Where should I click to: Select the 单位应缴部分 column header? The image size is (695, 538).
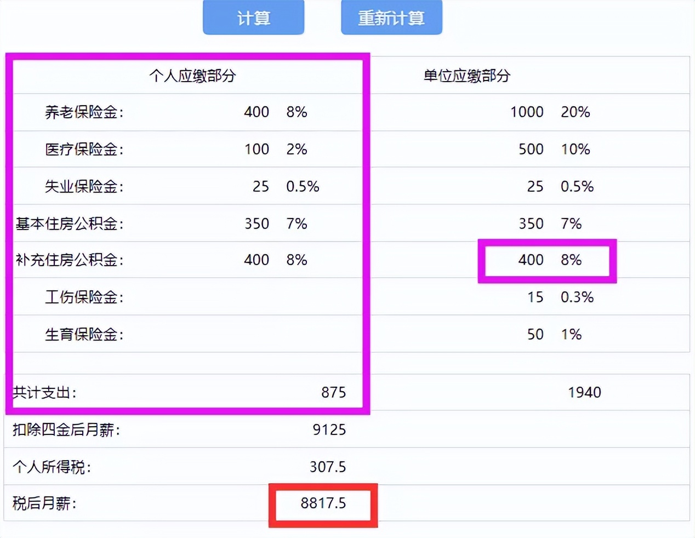[x=468, y=77]
